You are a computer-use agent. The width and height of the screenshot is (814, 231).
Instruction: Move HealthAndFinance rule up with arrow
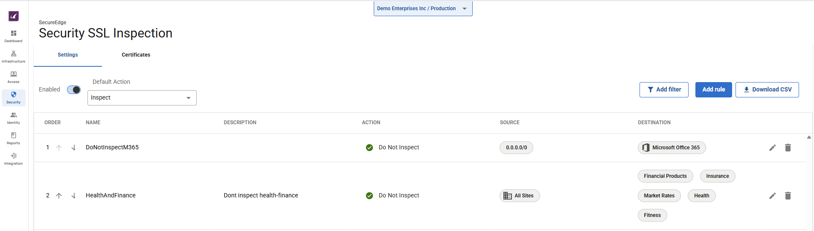click(x=59, y=196)
